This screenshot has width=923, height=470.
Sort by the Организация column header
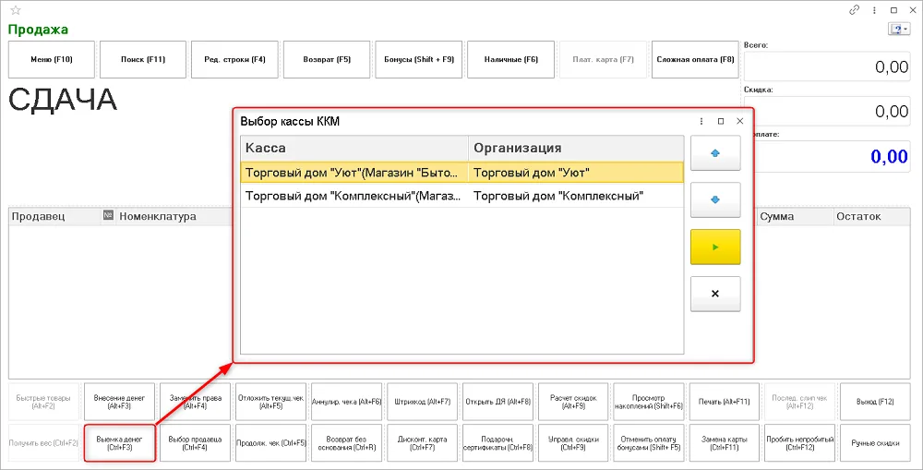tap(576, 148)
